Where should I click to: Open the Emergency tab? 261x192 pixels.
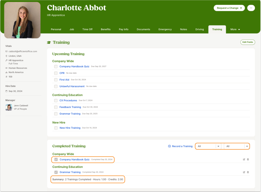click(x=165, y=30)
